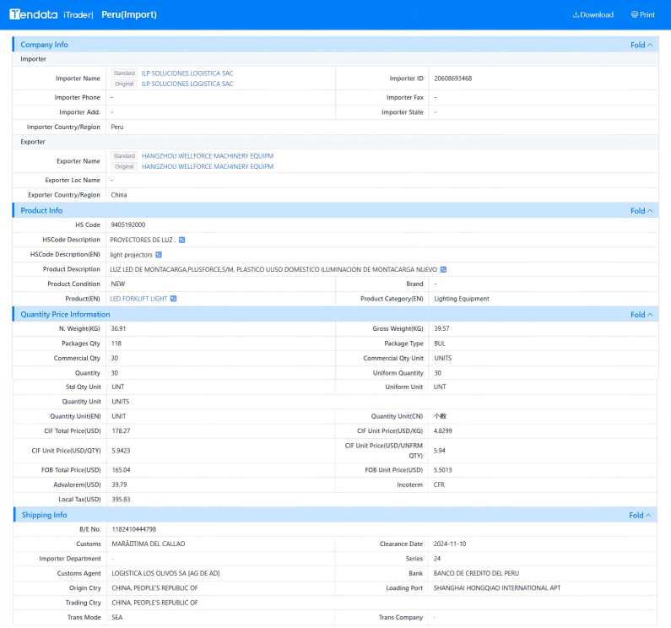671x628 pixels.
Task: Open original exporter HANGZHOU WELLFORCE MACHINERY link
Action: pyautogui.click(x=208, y=166)
